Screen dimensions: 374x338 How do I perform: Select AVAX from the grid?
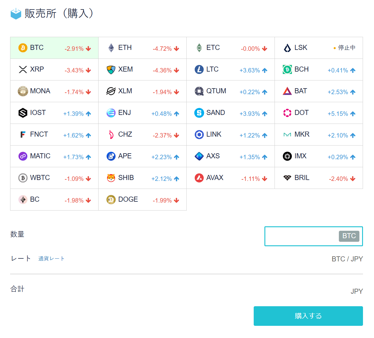[230, 178]
